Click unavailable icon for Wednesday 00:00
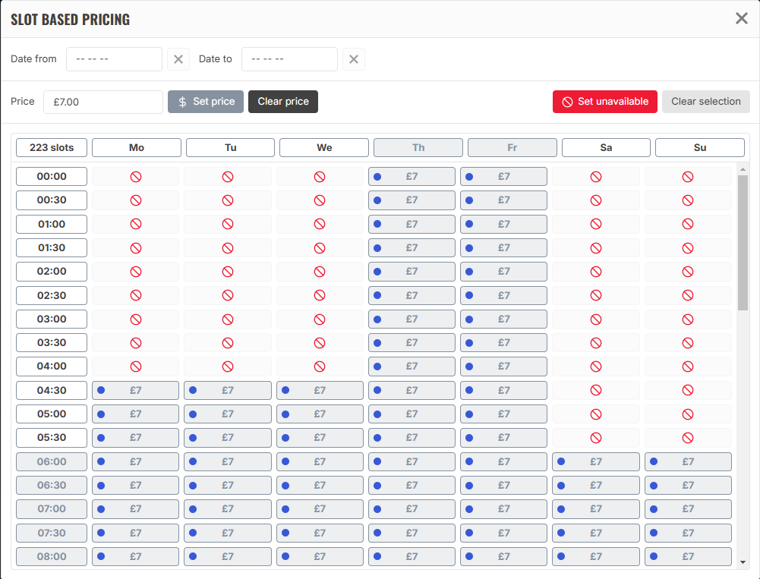 320,177
